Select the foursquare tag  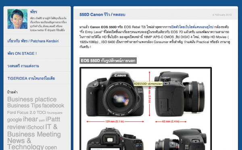tap(54, 113)
